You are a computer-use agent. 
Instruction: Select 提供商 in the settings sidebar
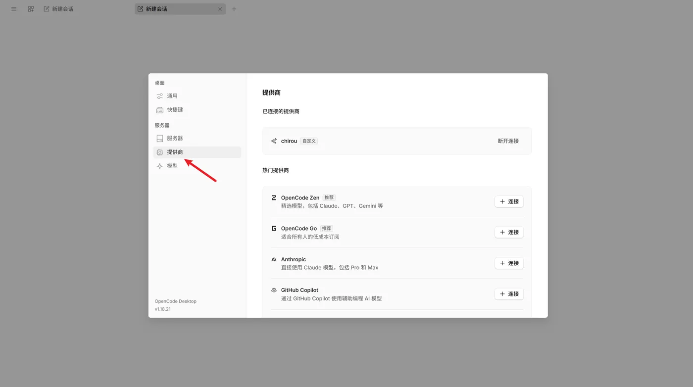197,152
